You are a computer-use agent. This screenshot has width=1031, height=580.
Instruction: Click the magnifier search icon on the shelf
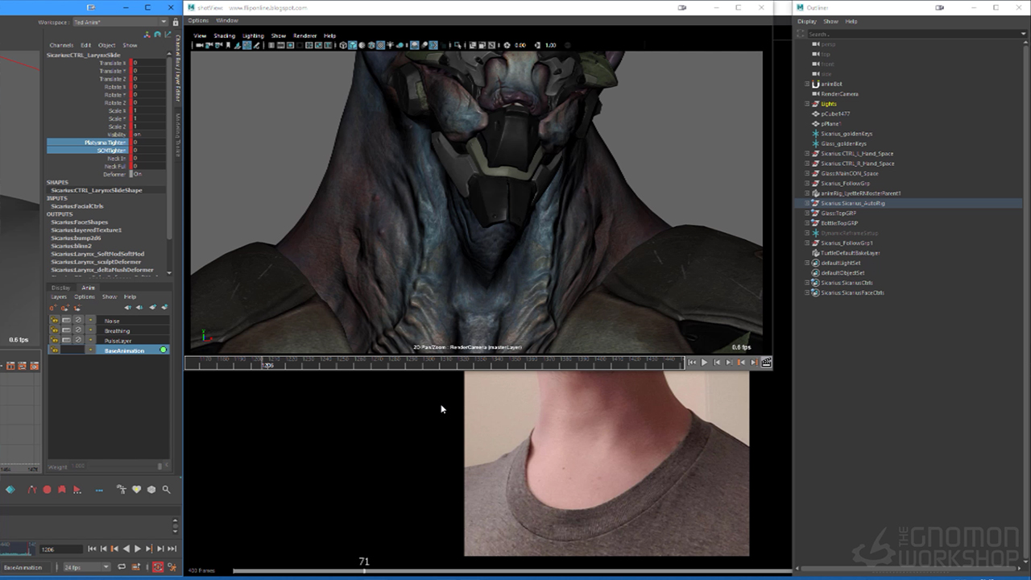[x=166, y=490]
